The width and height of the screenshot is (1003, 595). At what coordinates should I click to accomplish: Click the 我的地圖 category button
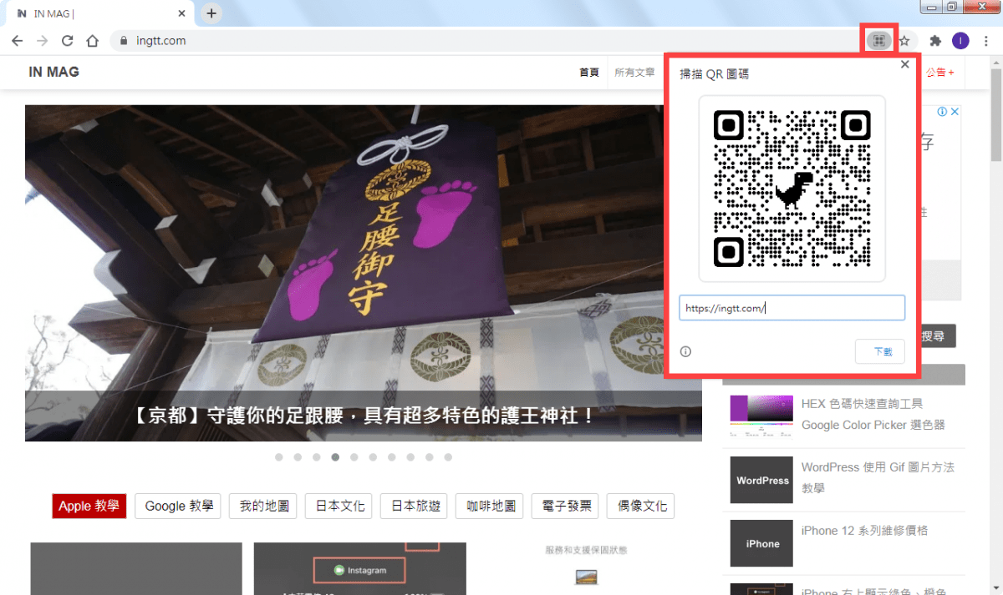pyautogui.click(x=264, y=506)
